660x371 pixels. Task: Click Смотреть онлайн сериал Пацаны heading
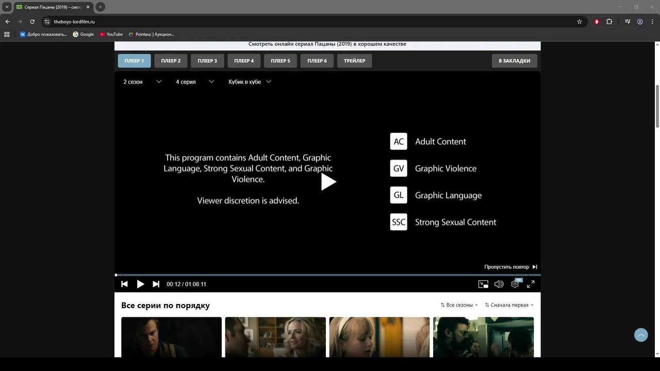click(327, 44)
